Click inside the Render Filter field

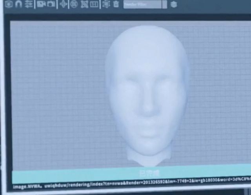coord(141,4)
